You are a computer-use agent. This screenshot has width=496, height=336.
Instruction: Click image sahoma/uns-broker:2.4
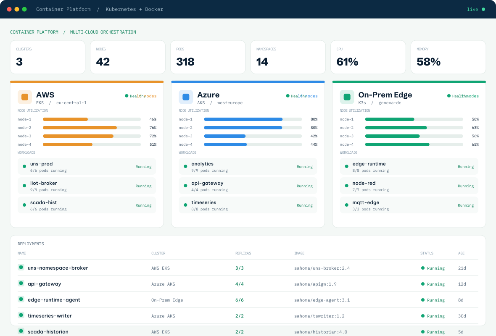(x=322, y=268)
